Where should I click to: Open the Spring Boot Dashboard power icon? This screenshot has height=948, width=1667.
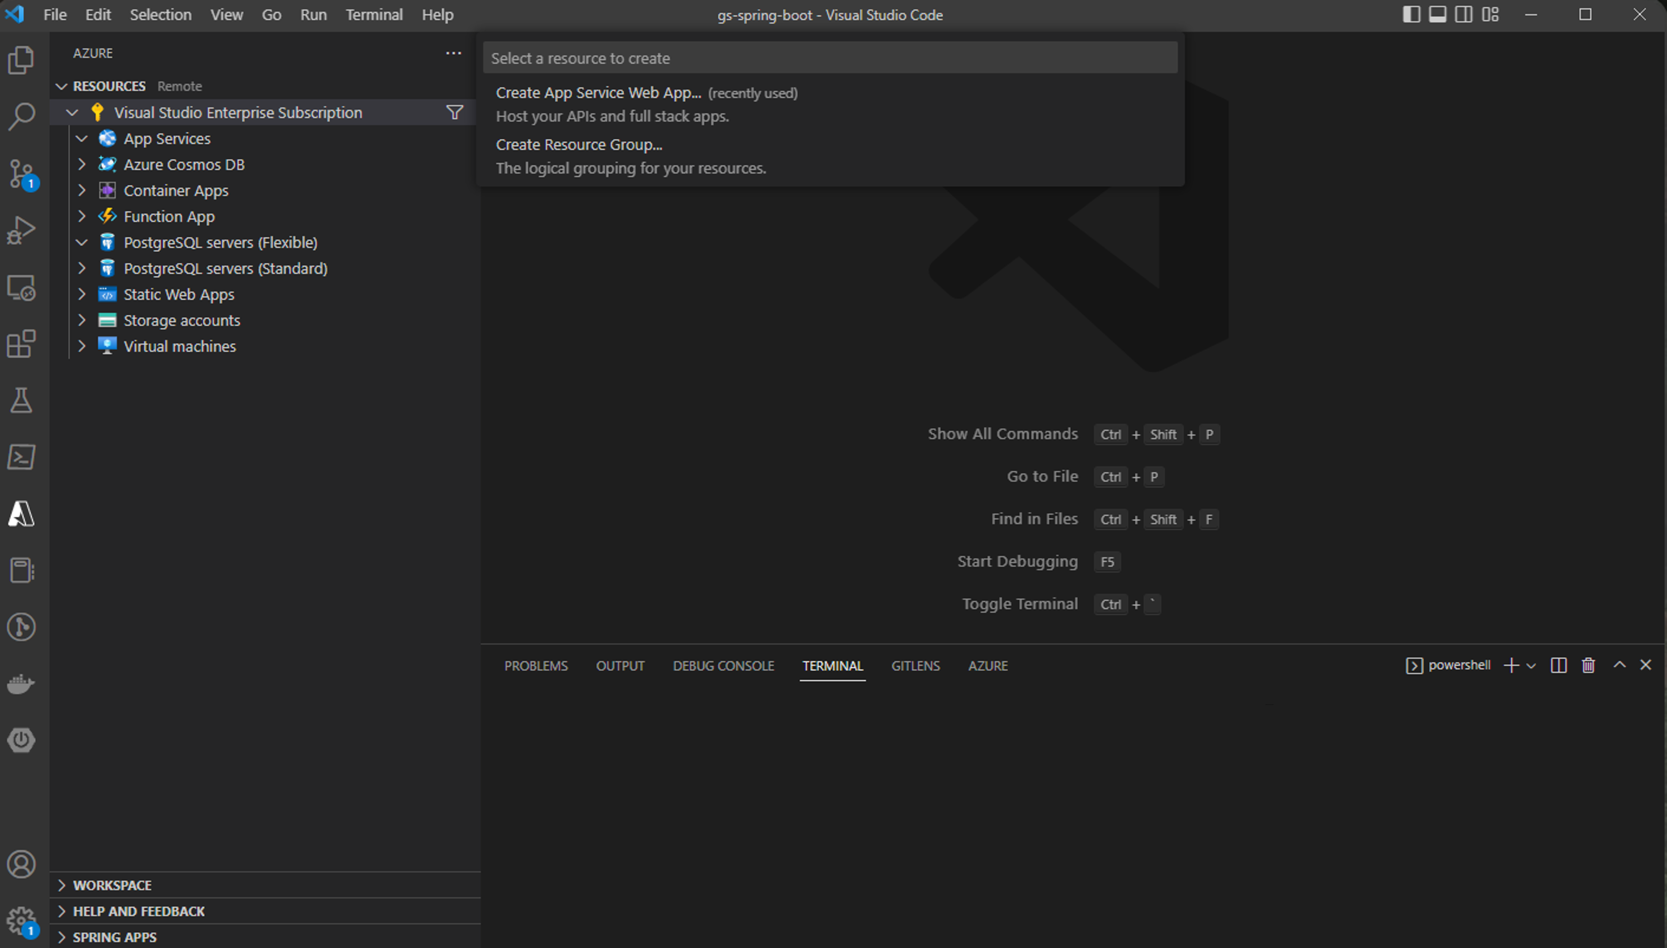tap(22, 740)
